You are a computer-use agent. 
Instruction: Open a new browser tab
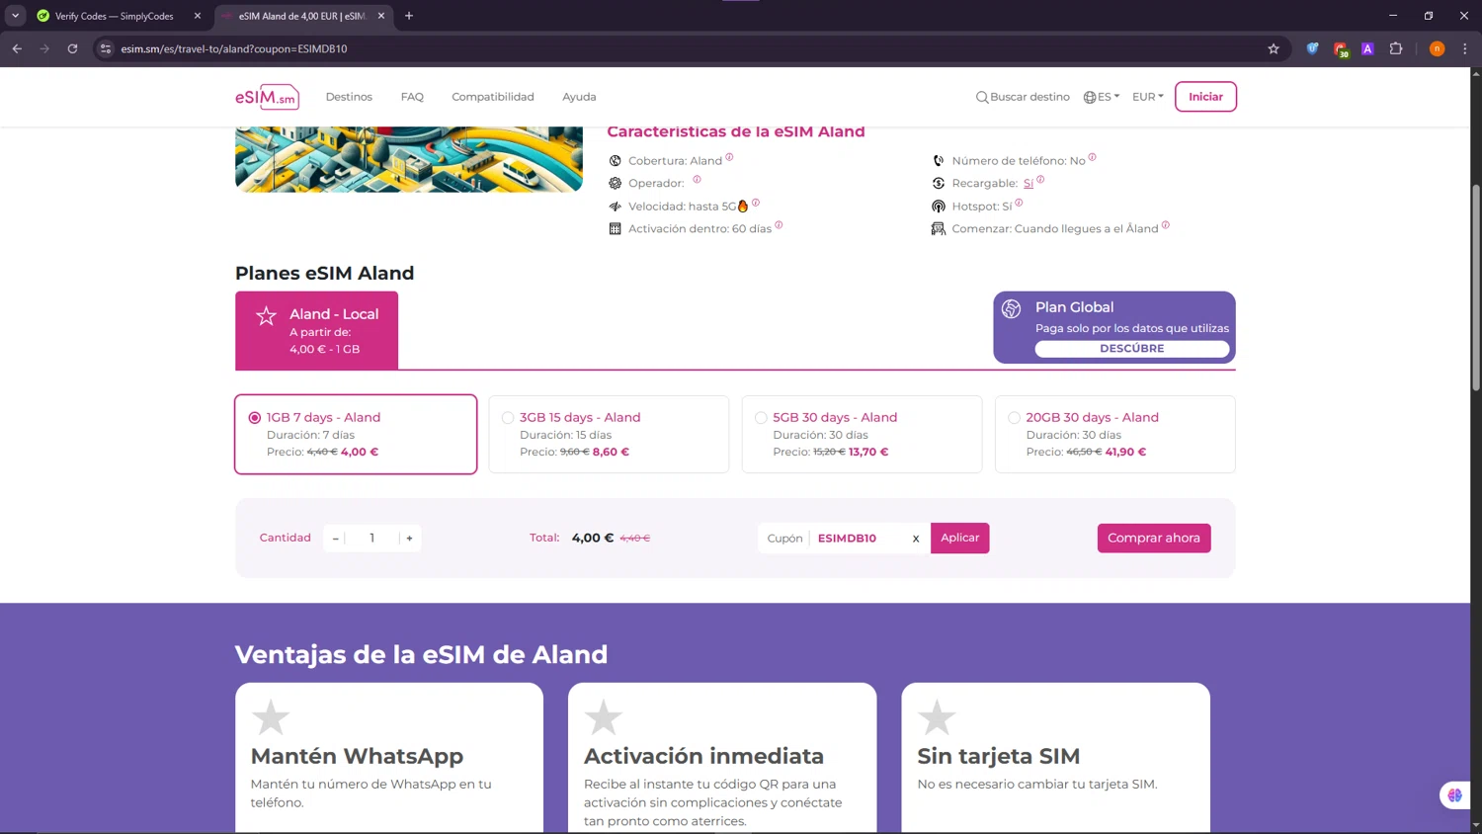[x=409, y=16]
